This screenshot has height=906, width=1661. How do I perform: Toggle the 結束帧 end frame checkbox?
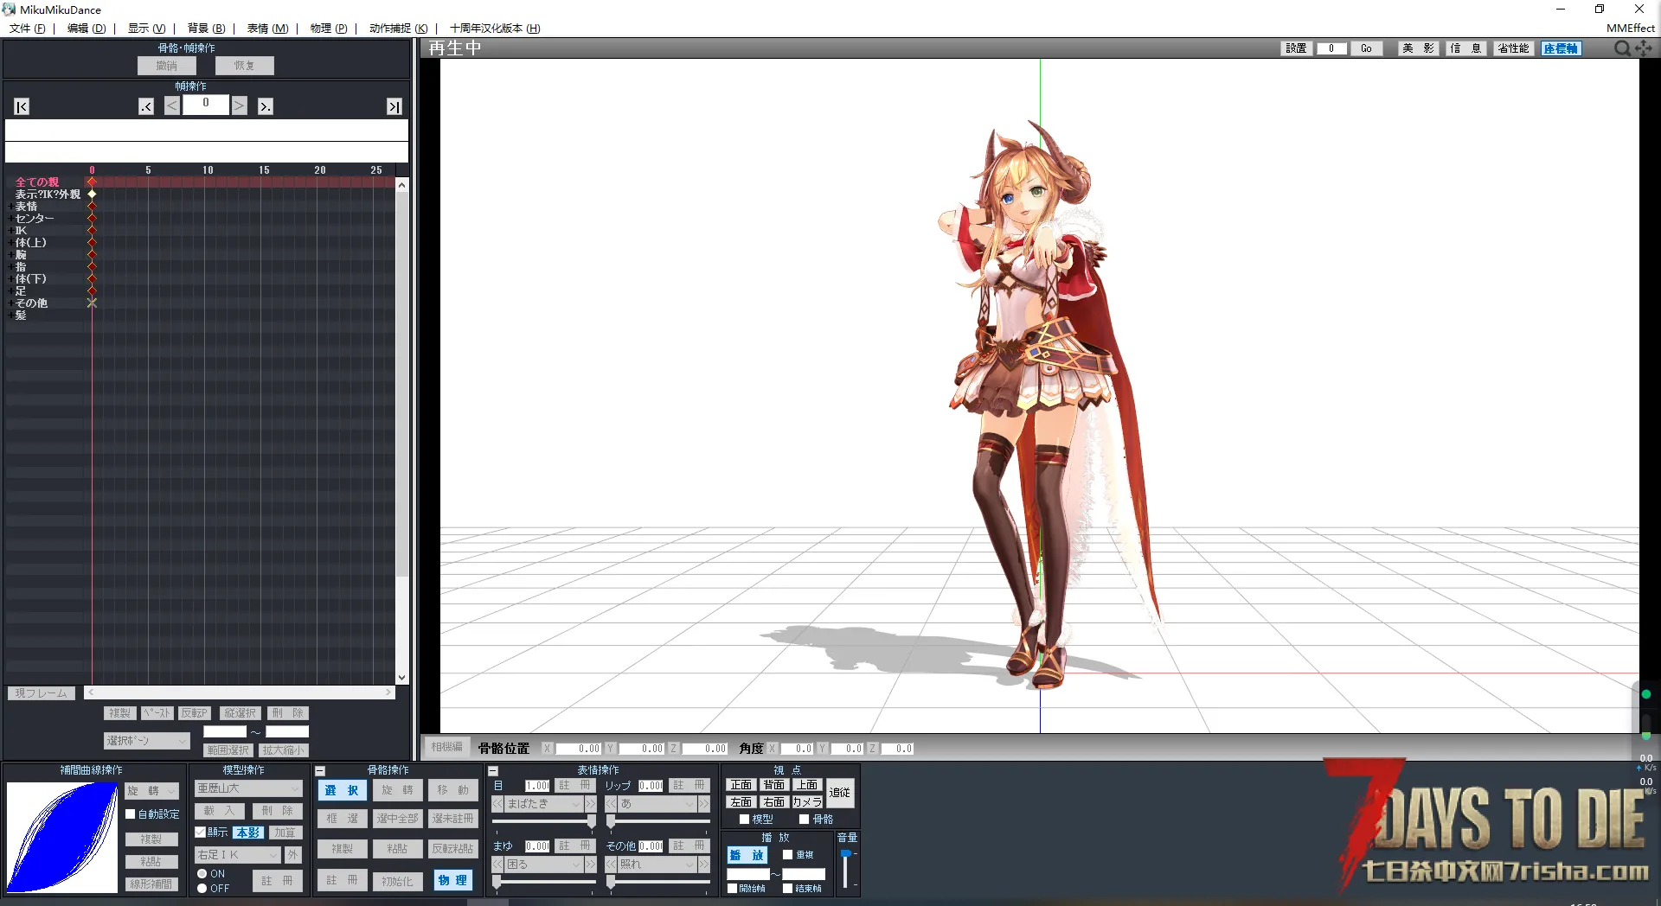(787, 889)
